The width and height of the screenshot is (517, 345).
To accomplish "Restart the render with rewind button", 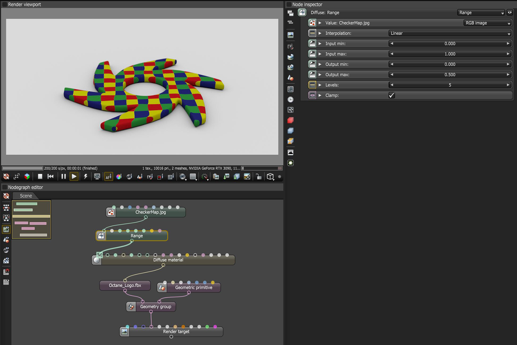I will pos(50,176).
